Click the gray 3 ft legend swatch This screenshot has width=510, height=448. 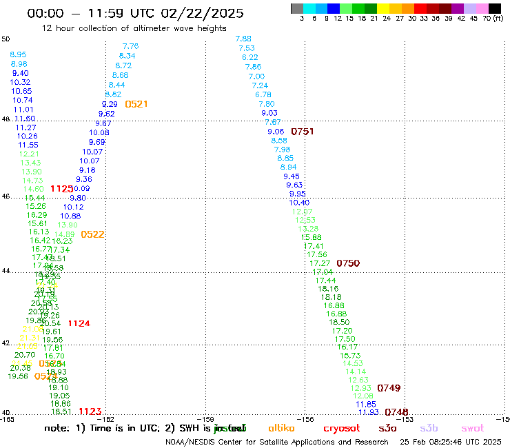[x=297, y=8]
